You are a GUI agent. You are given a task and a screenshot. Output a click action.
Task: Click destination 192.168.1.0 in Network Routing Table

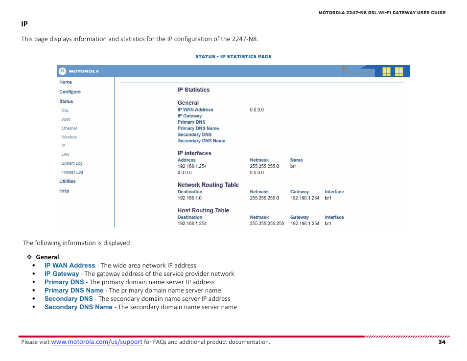(190, 198)
